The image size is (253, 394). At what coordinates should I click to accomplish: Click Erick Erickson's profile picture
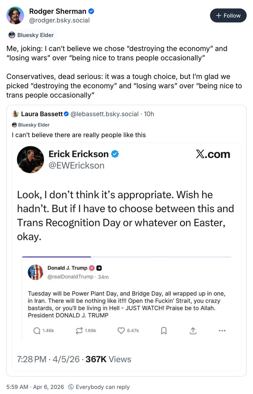click(x=30, y=160)
